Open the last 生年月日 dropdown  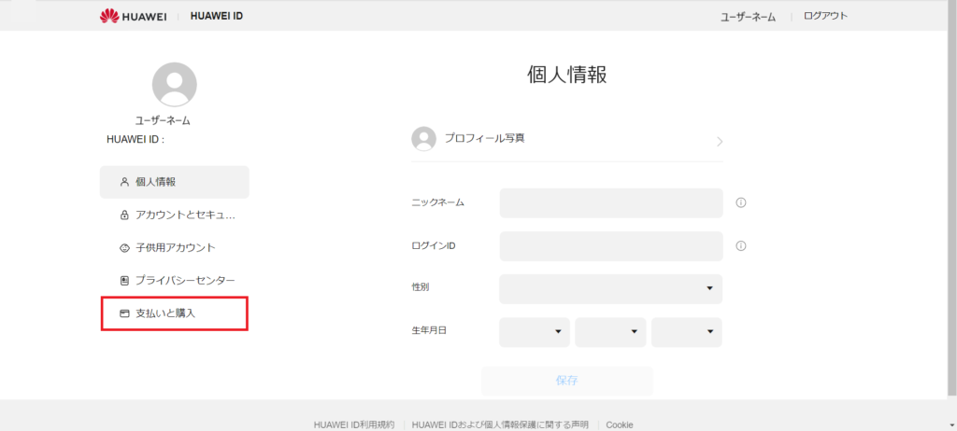click(686, 332)
